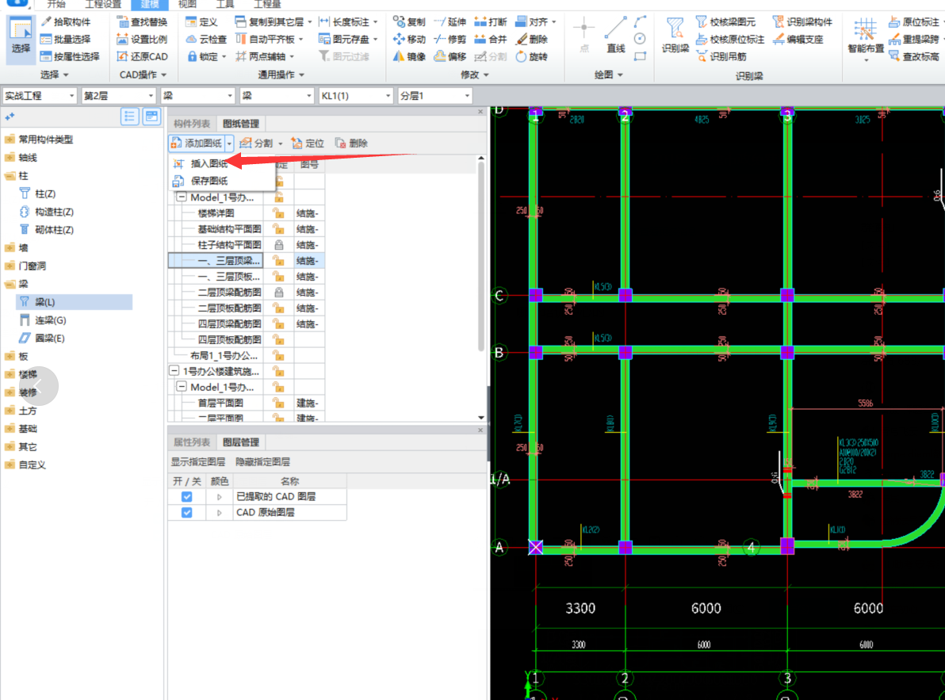Open the 实战工程 project dropdown
Viewport: 945px width, 700px height.
[x=40, y=96]
